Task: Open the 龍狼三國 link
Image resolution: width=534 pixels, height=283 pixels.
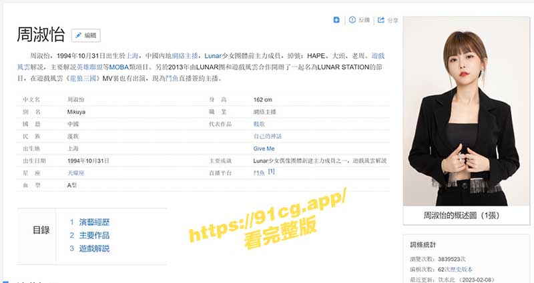Action: (x=83, y=79)
